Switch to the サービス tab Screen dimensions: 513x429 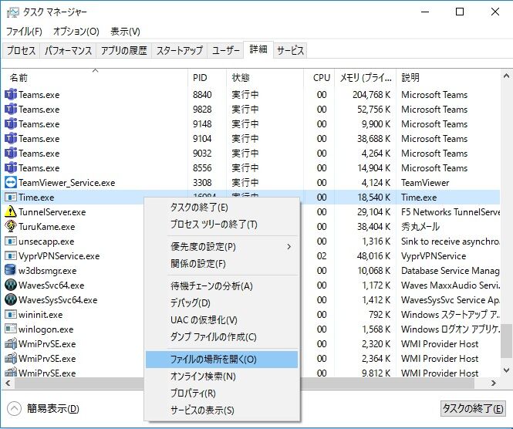290,50
